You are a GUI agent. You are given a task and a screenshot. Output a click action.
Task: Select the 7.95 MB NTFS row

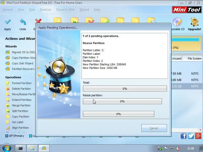click(187, 74)
